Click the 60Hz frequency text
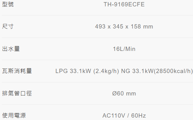The height and width of the screenshot is (120, 193). pyautogui.click(x=139, y=116)
